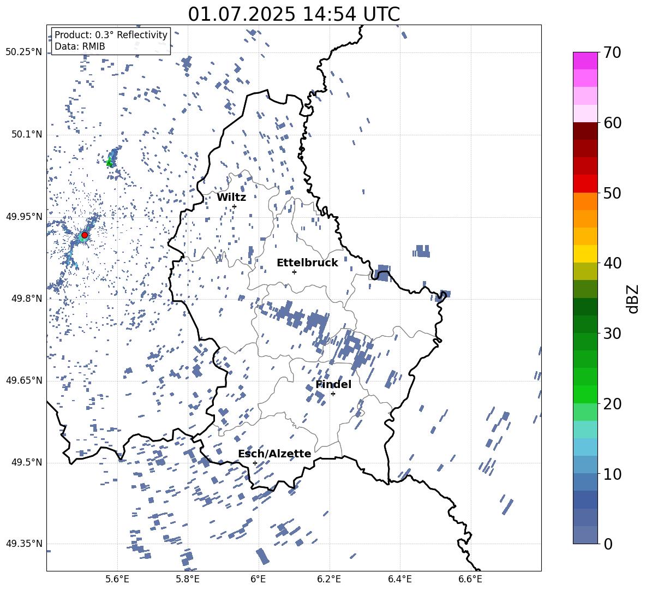Click the Ettelbruck city label
This screenshot has height=590, width=646.
coord(307,263)
